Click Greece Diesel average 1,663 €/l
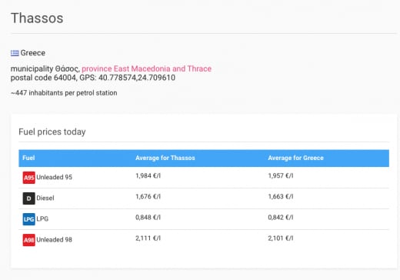400x280 pixels. (x=281, y=196)
